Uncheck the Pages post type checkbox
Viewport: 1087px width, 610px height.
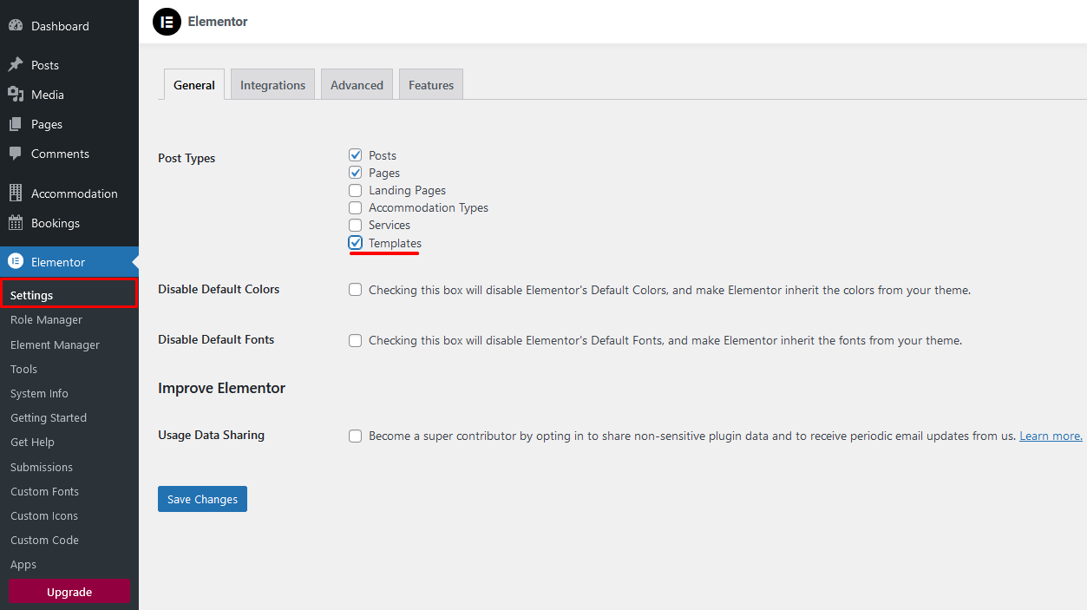[x=356, y=173]
